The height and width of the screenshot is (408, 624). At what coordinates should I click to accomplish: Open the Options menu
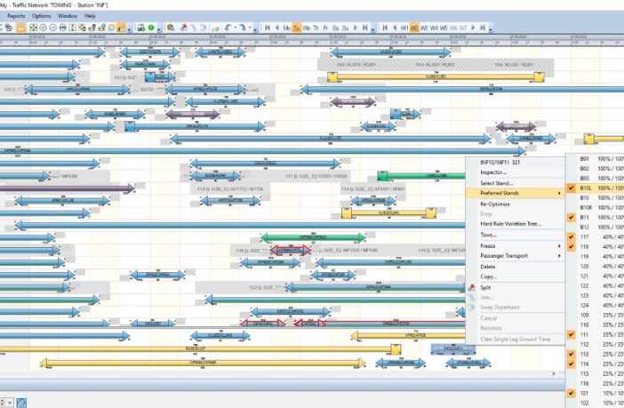[x=41, y=16]
